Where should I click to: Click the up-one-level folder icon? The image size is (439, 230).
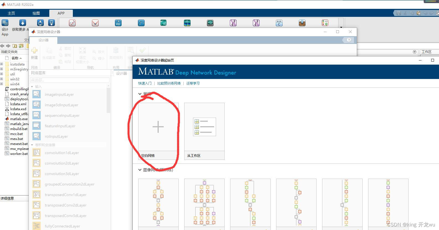point(15,46)
